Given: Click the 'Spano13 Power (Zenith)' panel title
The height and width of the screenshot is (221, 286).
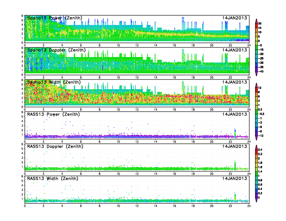Looking at the screenshot, I should click(x=55, y=18).
